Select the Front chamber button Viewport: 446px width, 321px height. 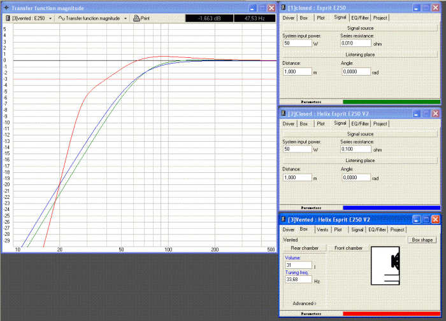tap(347, 247)
